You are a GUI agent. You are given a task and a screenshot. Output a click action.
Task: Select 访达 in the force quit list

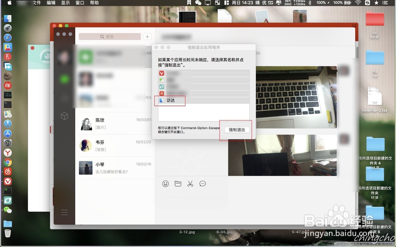pyautogui.click(x=204, y=100)
